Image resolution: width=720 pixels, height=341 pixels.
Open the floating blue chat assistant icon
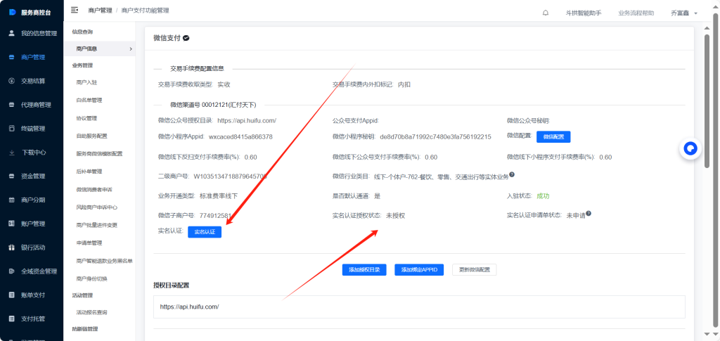690,148
